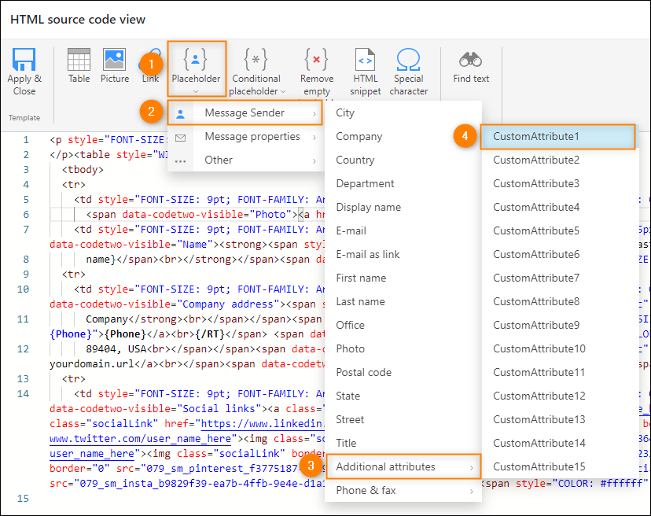
Task: Select the Message Sender menu entry
Action: click(245, 112)
